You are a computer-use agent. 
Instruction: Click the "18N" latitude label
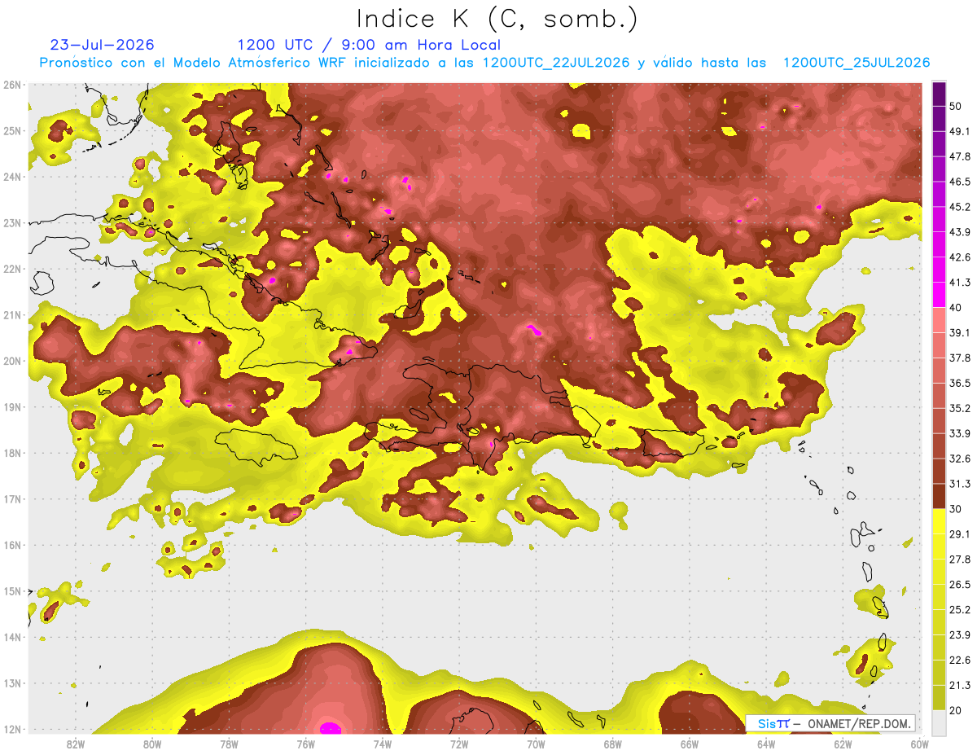(x=11, y=453)
